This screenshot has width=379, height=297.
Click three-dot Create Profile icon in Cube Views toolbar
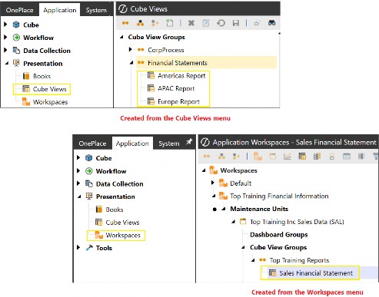140,23
